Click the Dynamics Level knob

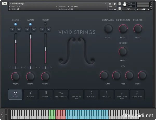[108, 29]
